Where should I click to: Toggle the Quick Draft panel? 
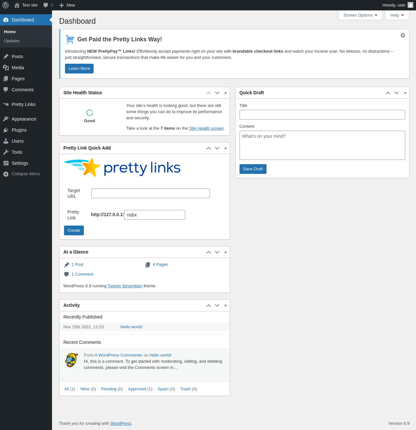405,93
